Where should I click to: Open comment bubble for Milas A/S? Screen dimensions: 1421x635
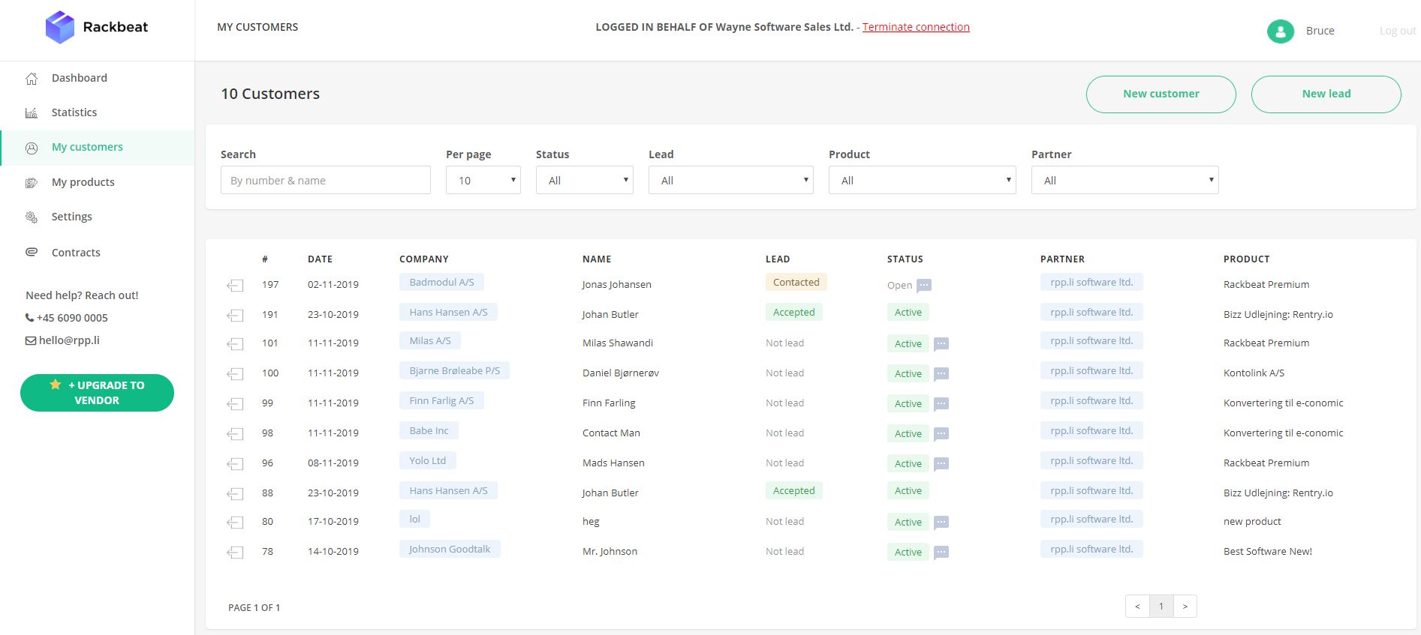(x=941, y=344)
